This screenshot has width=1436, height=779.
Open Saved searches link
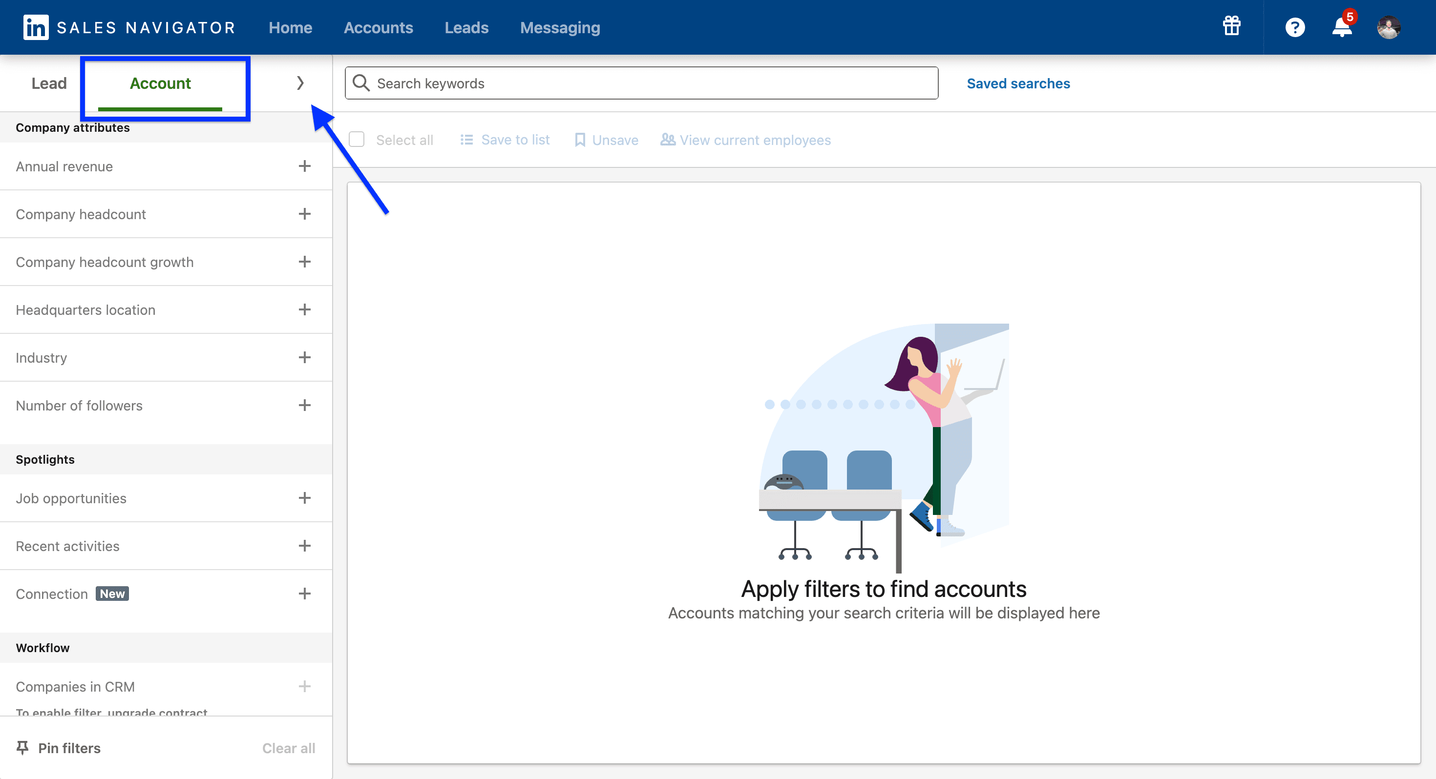point(1018,83)
